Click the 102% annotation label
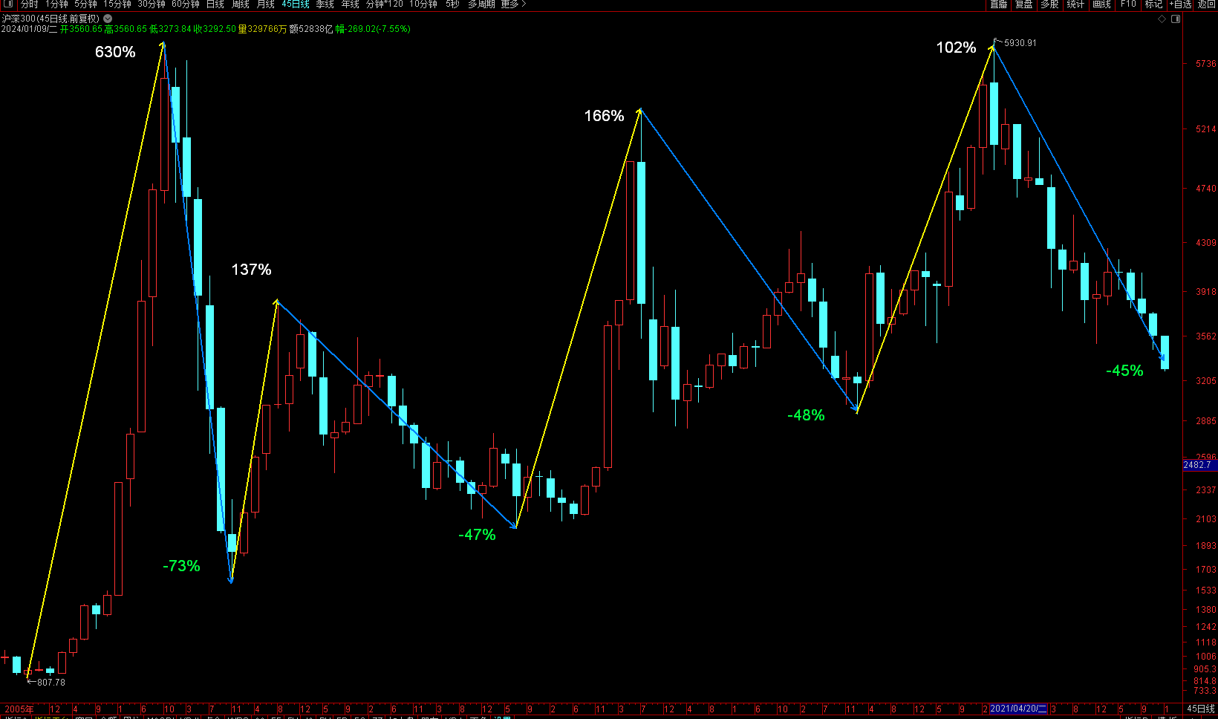 click(956, 48)
